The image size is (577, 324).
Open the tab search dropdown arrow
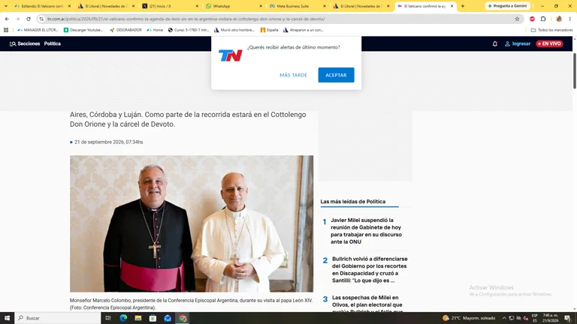(x=6, y=6)
